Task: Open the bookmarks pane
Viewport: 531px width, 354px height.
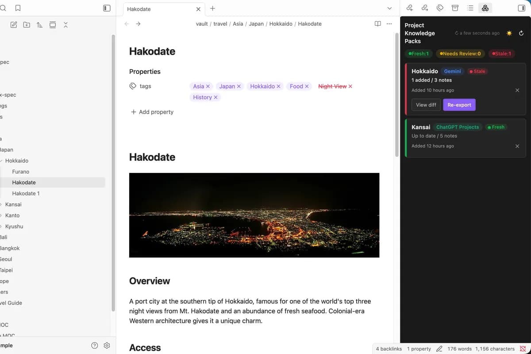Action: click(18, 8)
